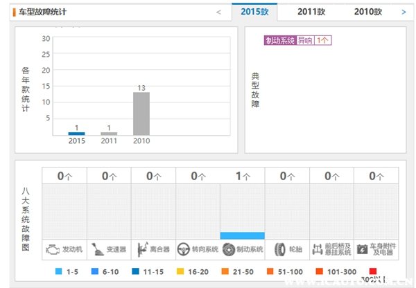Click the 2010 bar showing 13 faults
Image resolution: width=416 pixels, height=288 pixels.
[141, 114]
